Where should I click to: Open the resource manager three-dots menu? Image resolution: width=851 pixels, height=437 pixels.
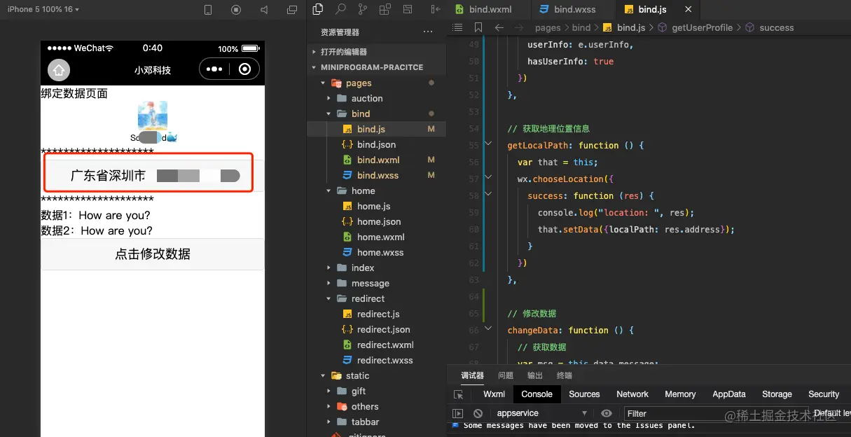pyautogui.click(x=428, y=32)
